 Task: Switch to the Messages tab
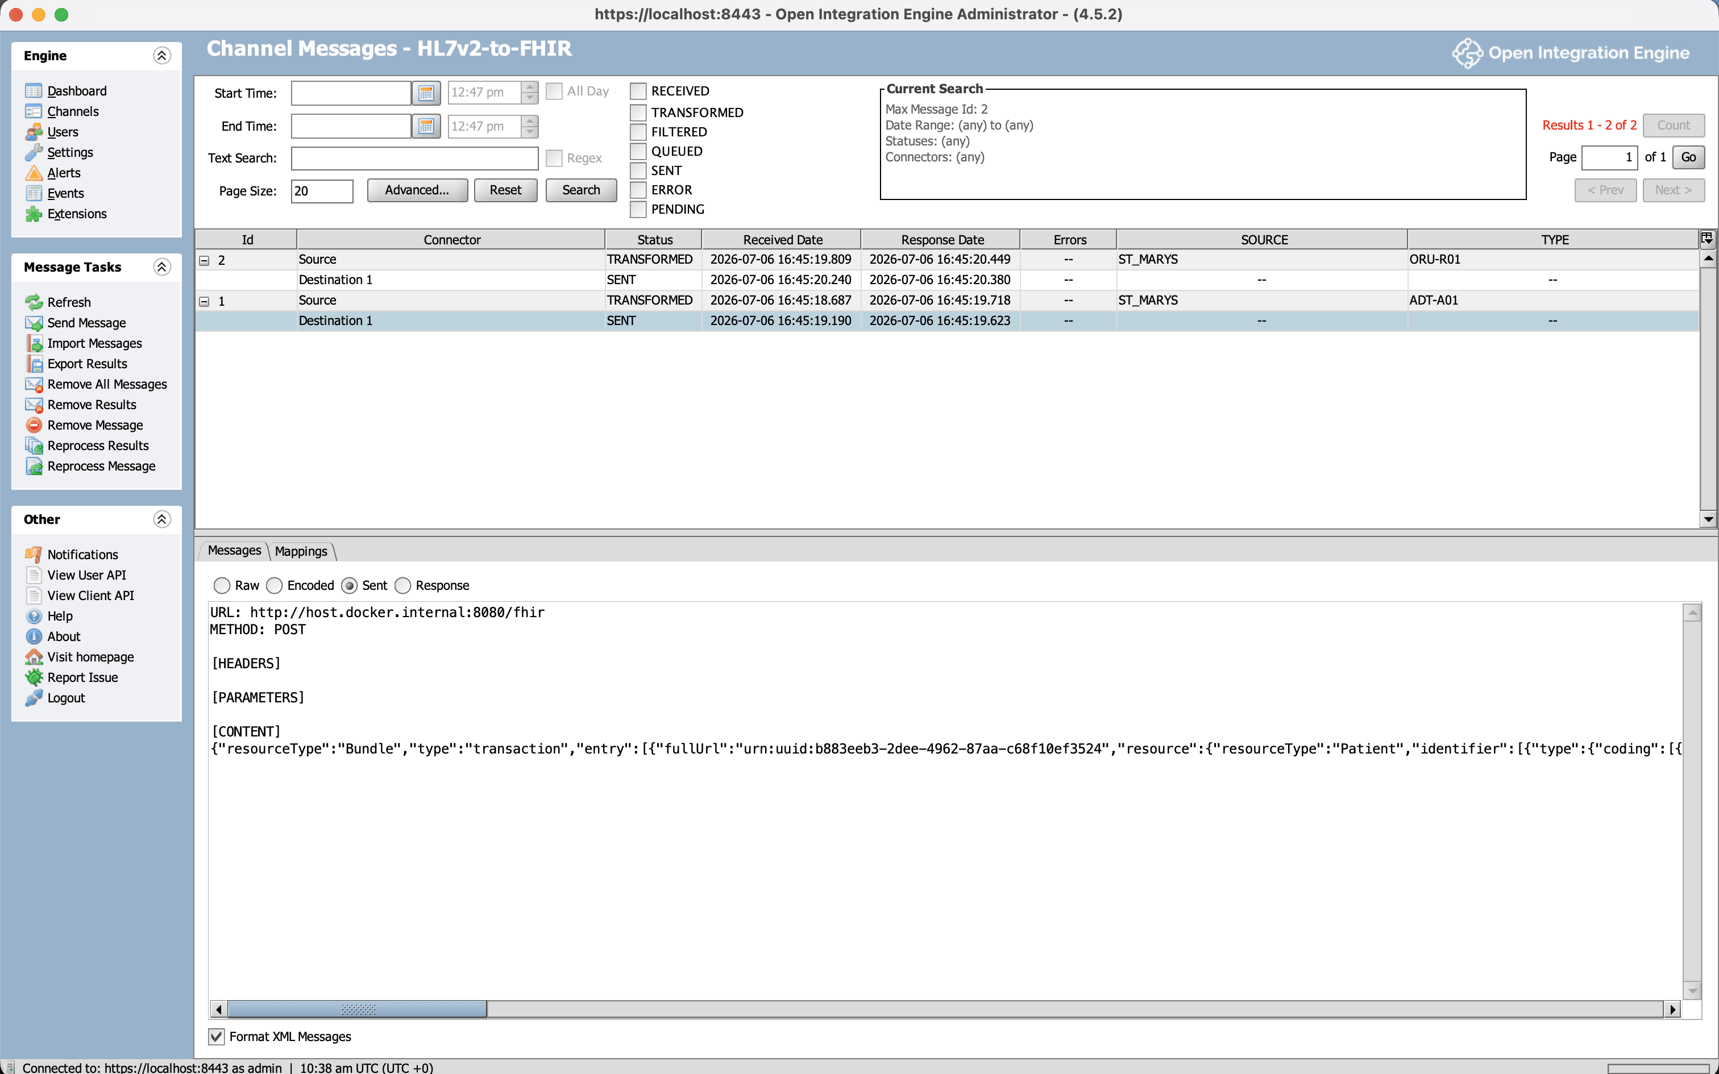[234, 551]
